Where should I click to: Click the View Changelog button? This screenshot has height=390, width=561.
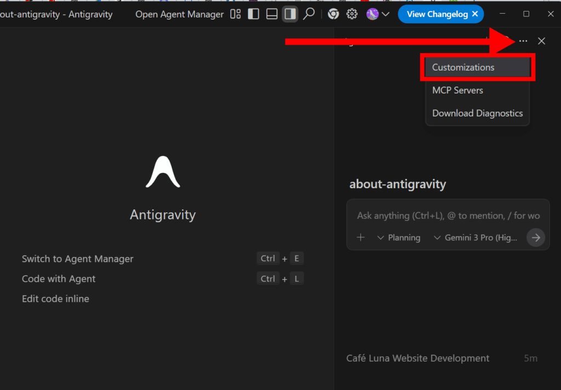tap(436, 14)
